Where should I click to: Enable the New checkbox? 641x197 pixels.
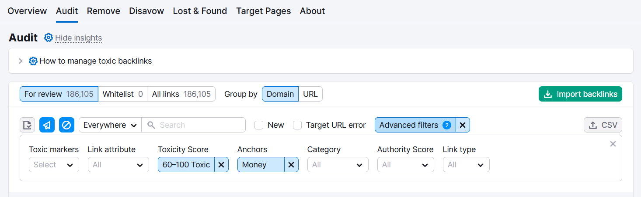pyautogui.click(x=259, y=125)
